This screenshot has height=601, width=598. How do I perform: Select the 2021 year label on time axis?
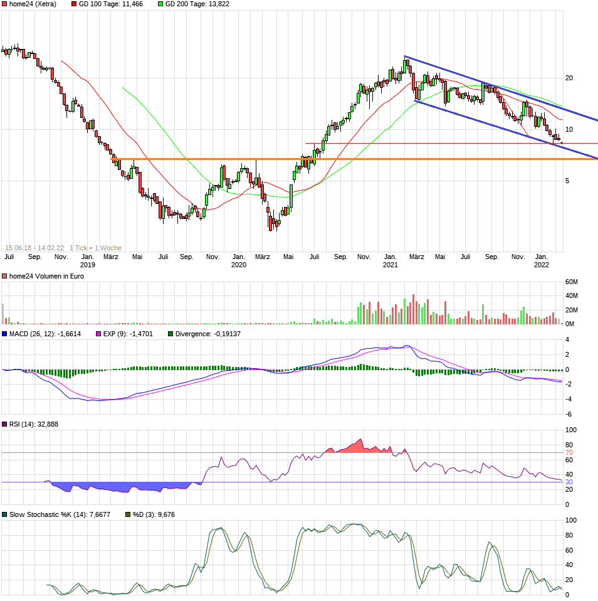(391, 265)
